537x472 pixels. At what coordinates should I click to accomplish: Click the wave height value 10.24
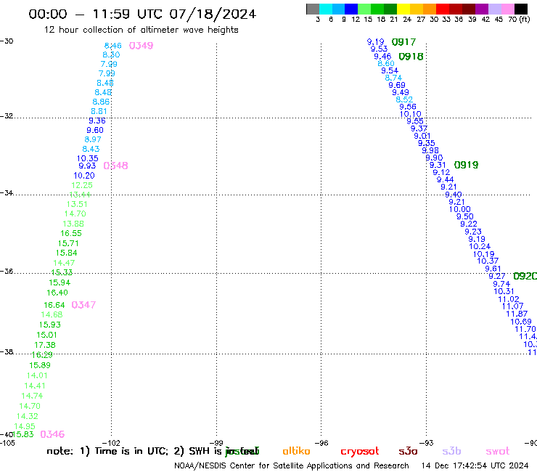(480, 246)
